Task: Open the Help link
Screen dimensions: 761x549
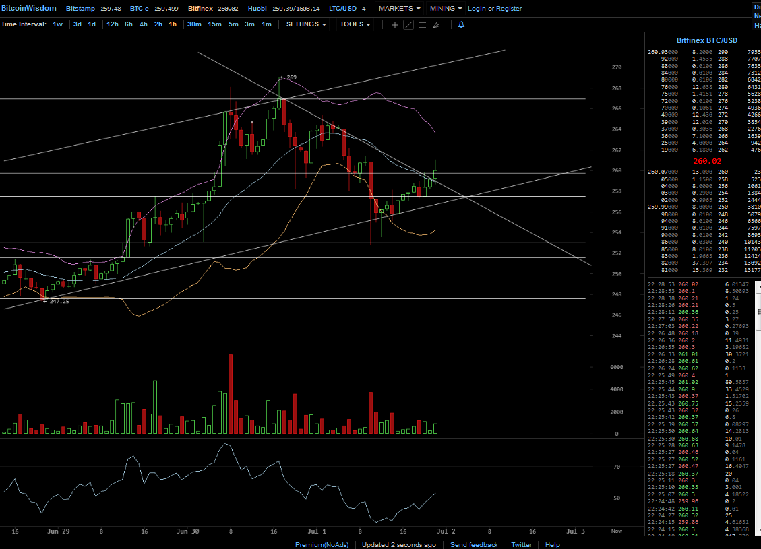Action: coord(552,545)
